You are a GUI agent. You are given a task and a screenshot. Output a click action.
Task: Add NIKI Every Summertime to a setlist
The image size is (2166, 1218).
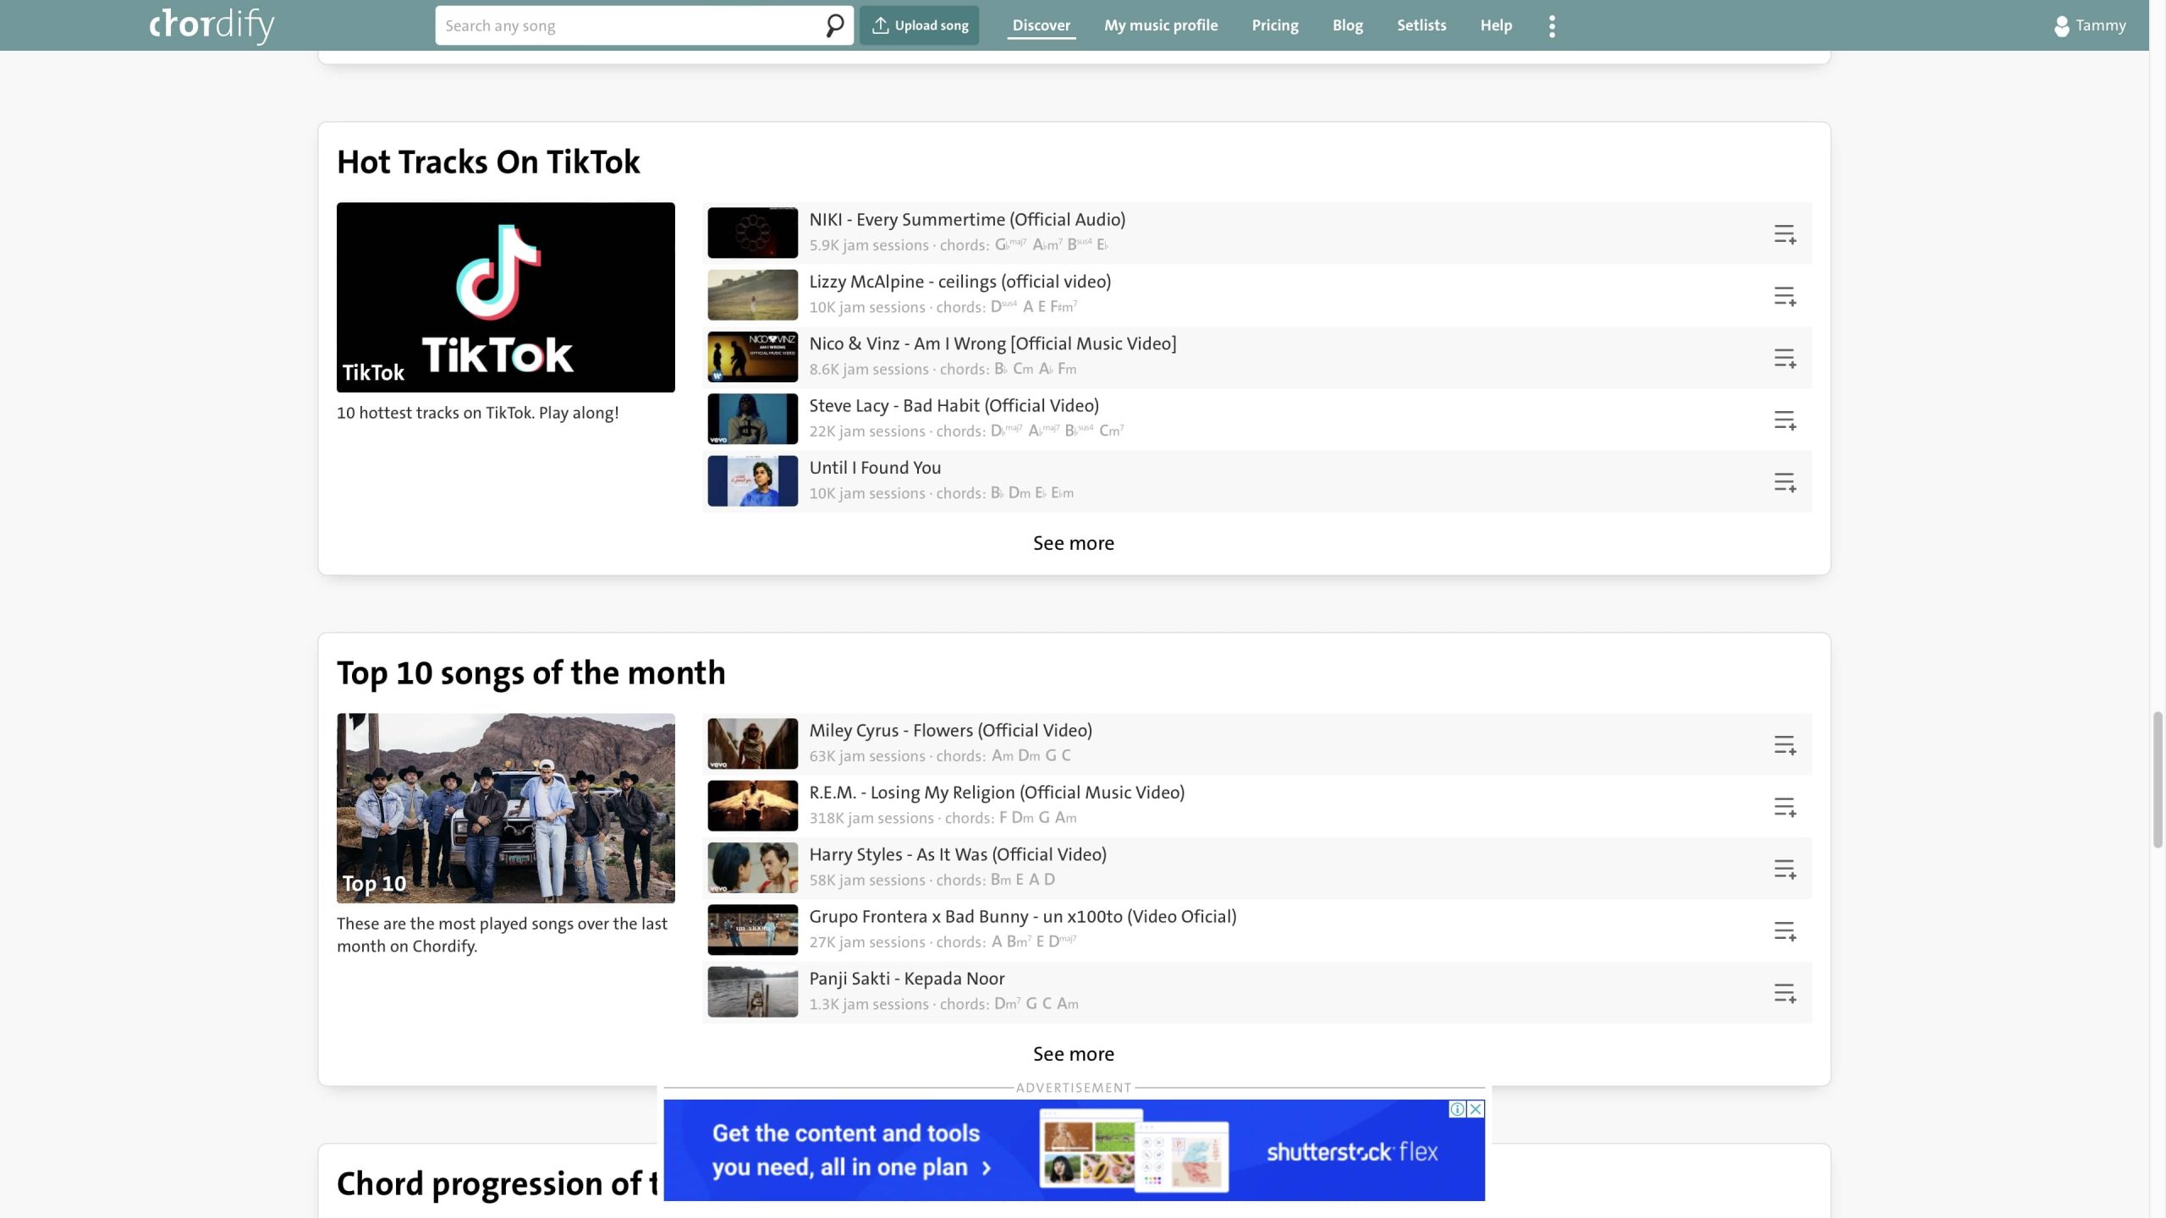pos(1784,234)
